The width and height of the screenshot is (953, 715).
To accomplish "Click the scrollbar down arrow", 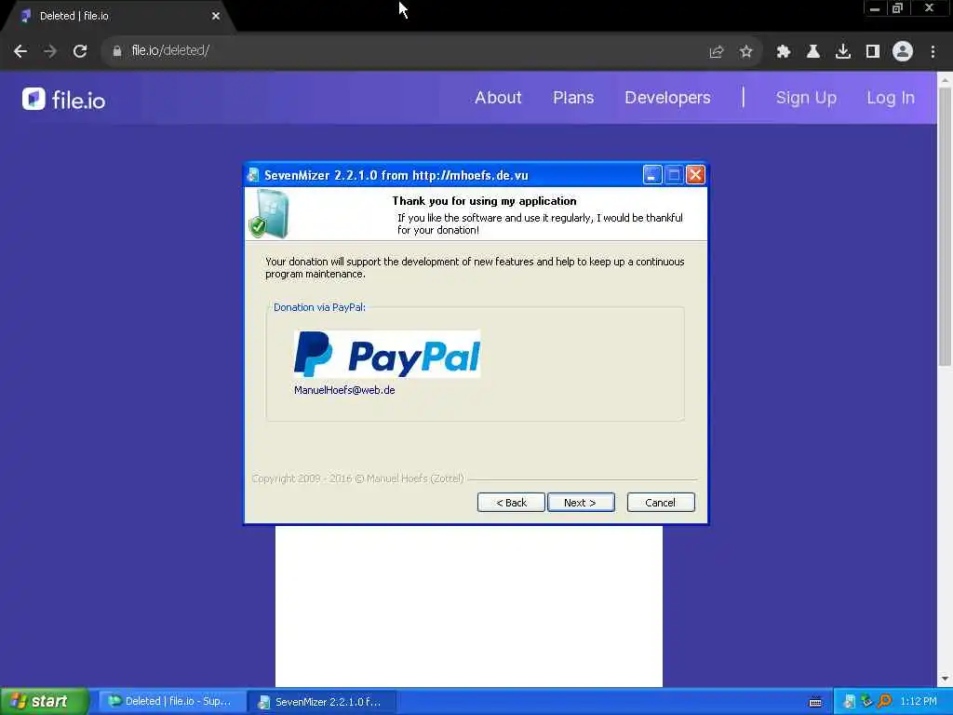I will [946, 679].
